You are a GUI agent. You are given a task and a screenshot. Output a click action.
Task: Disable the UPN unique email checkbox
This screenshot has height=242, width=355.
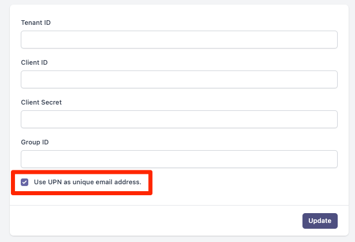(24, 182)
